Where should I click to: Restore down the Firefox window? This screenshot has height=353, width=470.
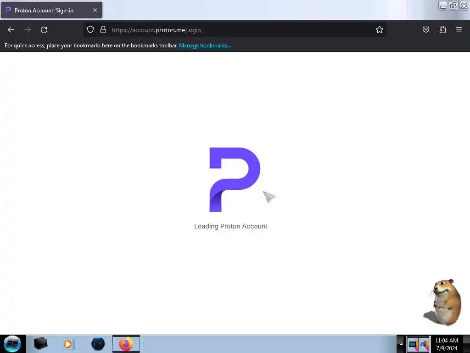click(453, 6)
